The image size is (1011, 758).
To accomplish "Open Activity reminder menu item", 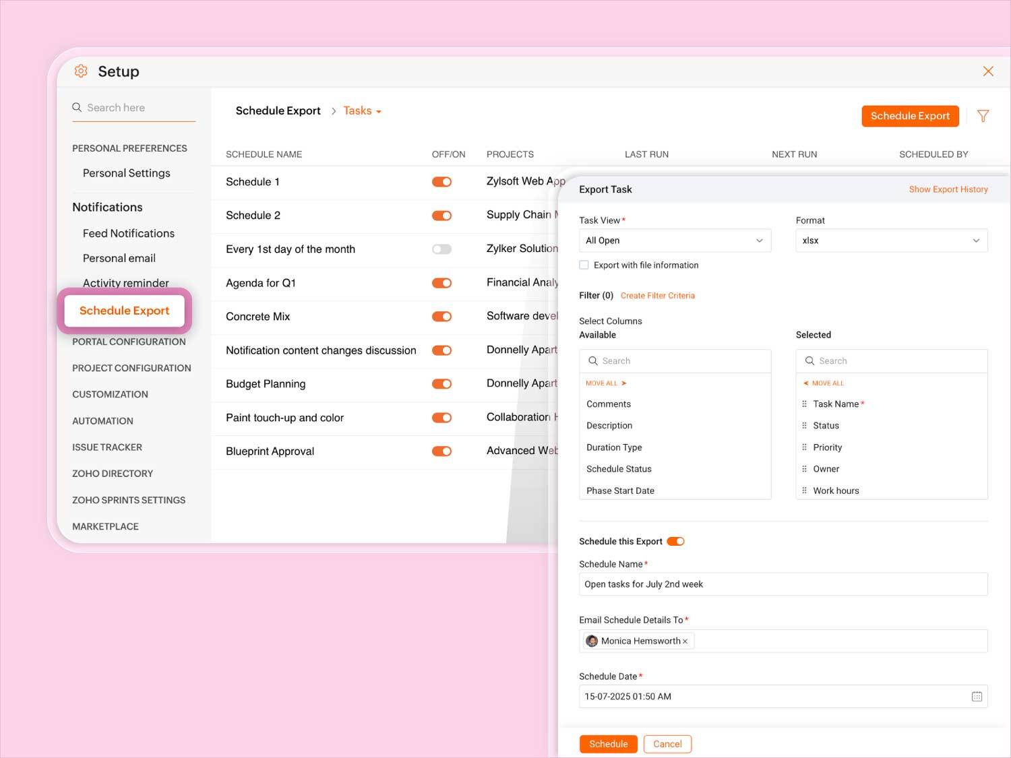I will (x=125, y=283).
